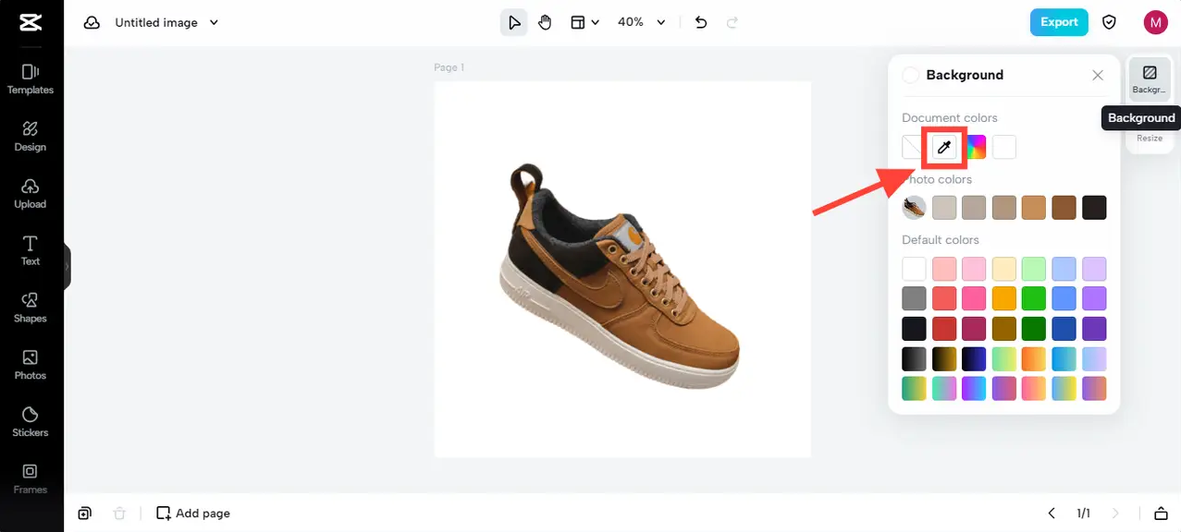1181x532 pixels.
Task: Open the Upload sidebar panel
Action: [31, 194]
